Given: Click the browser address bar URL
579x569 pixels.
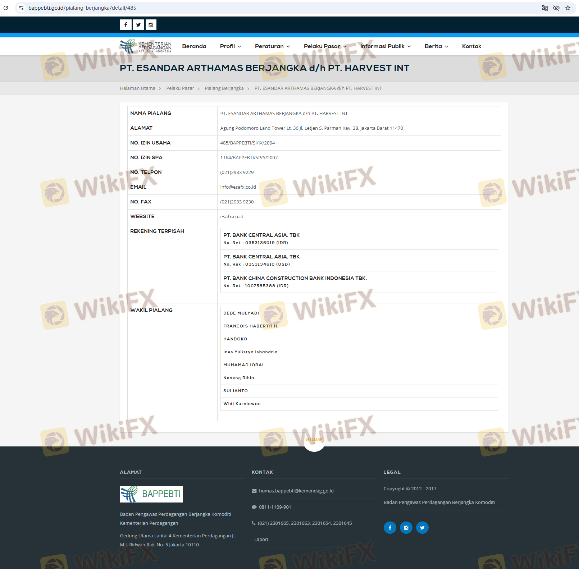Looking at the screenshot, I should 82,8.
